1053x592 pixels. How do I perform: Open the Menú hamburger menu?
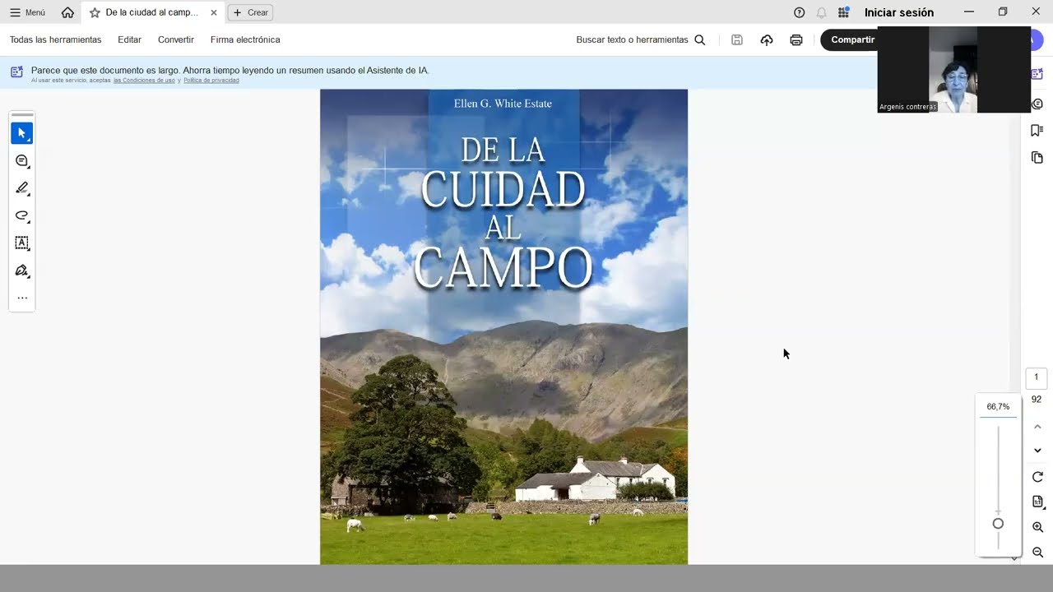click(27, 12)
